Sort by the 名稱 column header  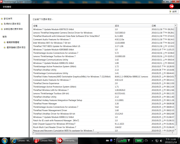(73, 26)
